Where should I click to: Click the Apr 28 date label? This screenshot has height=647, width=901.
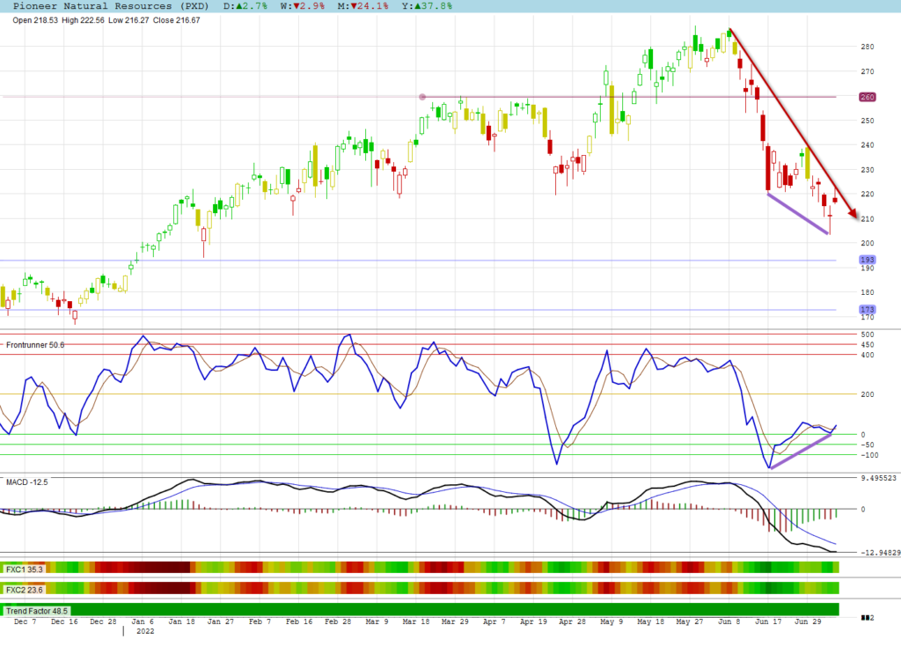[572, 621]
